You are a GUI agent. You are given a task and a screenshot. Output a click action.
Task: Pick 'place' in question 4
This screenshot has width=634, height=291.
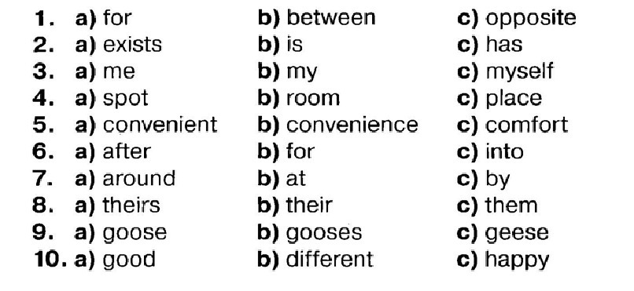514,99
